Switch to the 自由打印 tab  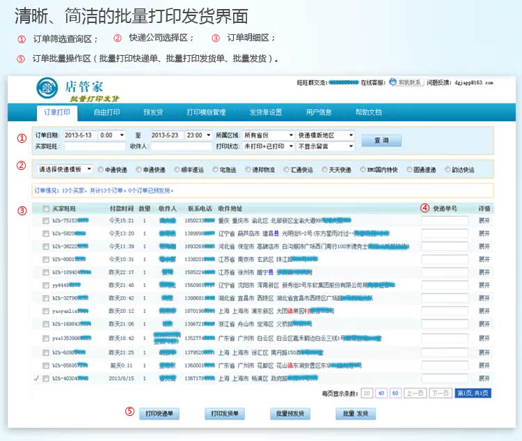point(106,112)
